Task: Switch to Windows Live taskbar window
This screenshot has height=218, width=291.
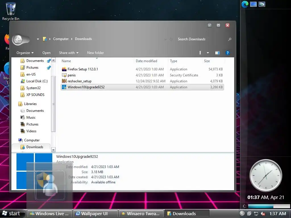Action: tap(49, 213)
